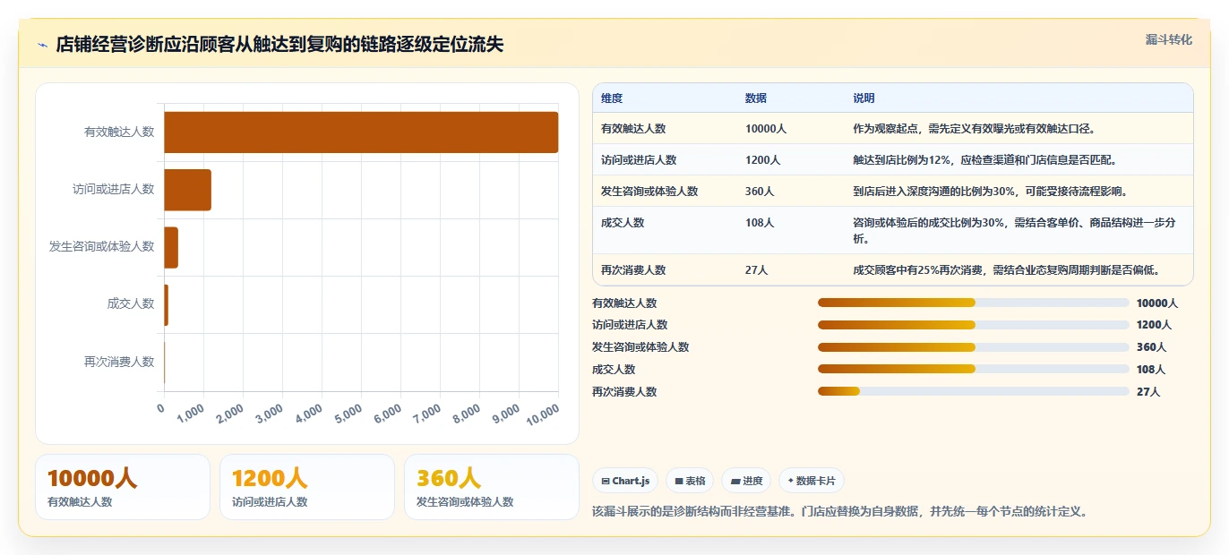Click the page title 店铺经营诊断
Viewport: 1229px width, 555px height.
click(279, 45)
